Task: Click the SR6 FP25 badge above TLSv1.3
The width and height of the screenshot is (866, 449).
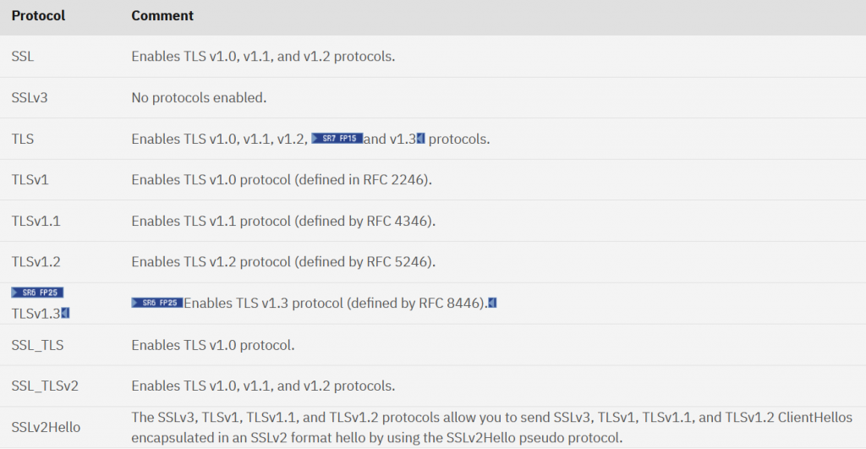Action: point(37,293)
